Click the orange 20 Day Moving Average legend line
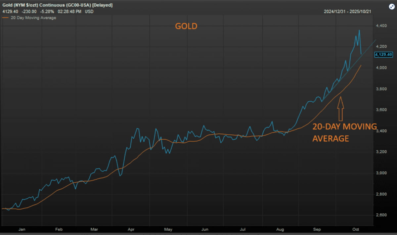This screenshot has height=235, width=397. 4,18
